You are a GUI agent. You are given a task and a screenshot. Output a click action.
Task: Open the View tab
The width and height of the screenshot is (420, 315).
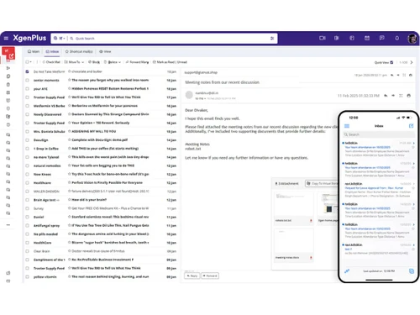[105, 51]
